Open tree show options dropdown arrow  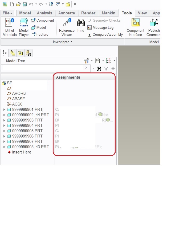click(x=103, y=60)
